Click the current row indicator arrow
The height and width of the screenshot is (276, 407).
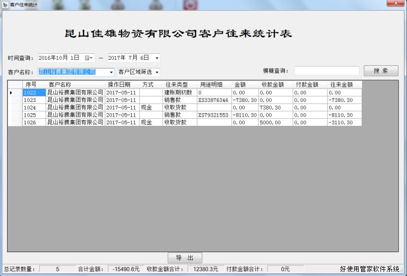click(x=11, y=93)
